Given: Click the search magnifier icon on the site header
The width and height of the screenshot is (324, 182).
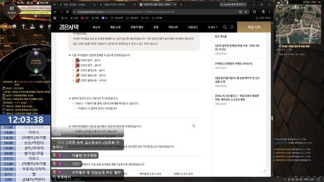Looking at the screenshot, I should tap(225, 27).
